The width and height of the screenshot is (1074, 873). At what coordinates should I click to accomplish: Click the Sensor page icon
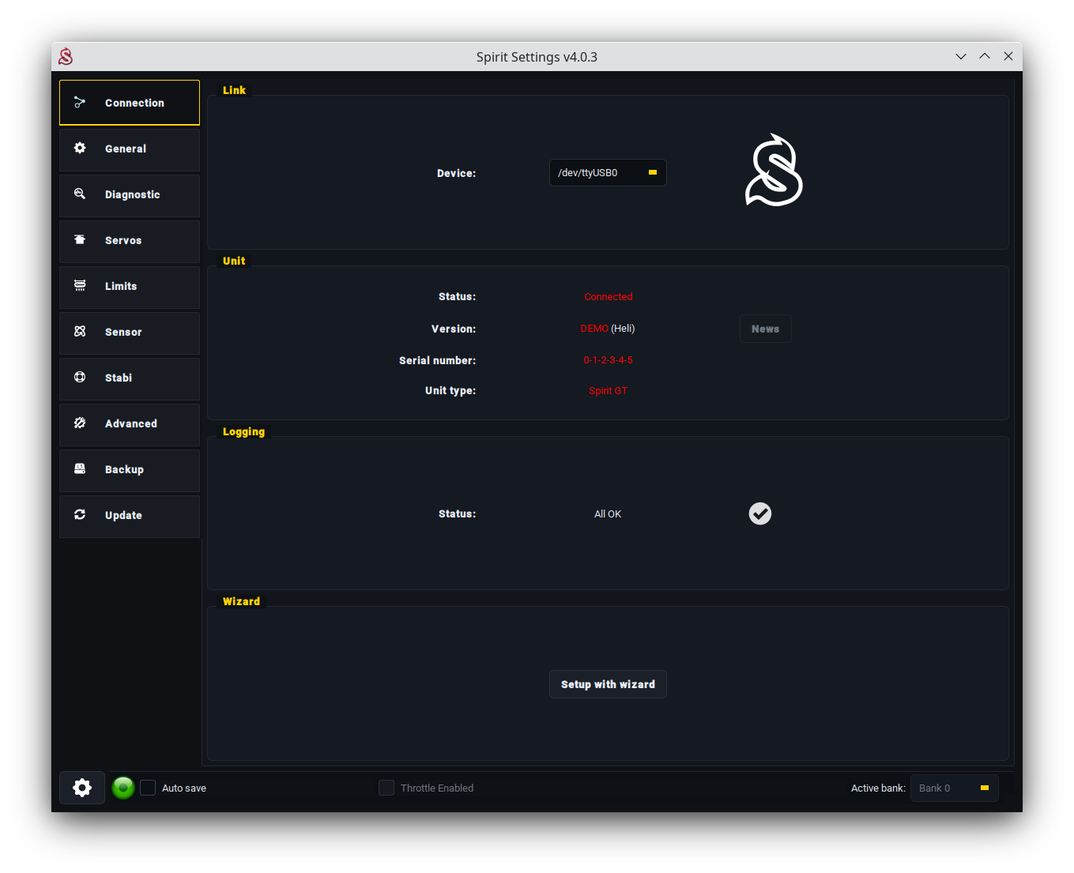[80, 331]
